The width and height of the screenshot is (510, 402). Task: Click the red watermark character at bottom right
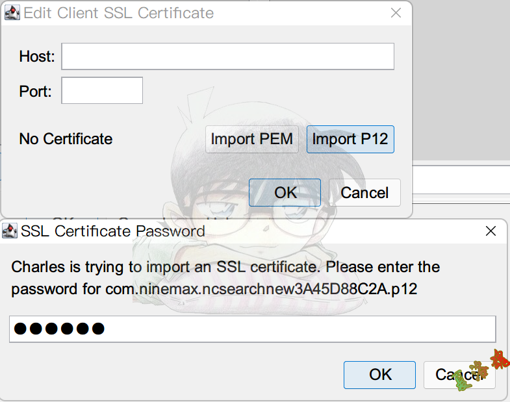click(499, 358)
